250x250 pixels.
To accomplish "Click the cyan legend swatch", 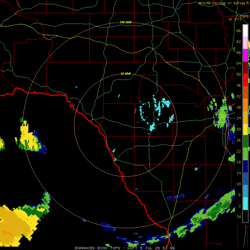I will [x=245, y=204].
